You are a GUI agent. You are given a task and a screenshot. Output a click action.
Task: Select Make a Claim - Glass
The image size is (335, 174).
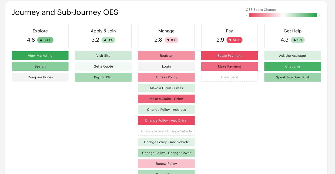point(166,88)
